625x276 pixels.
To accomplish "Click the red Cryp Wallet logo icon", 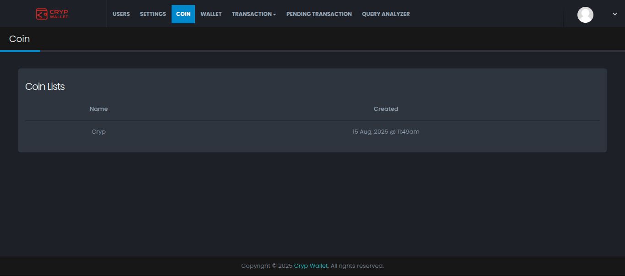I will click(42, 14).
